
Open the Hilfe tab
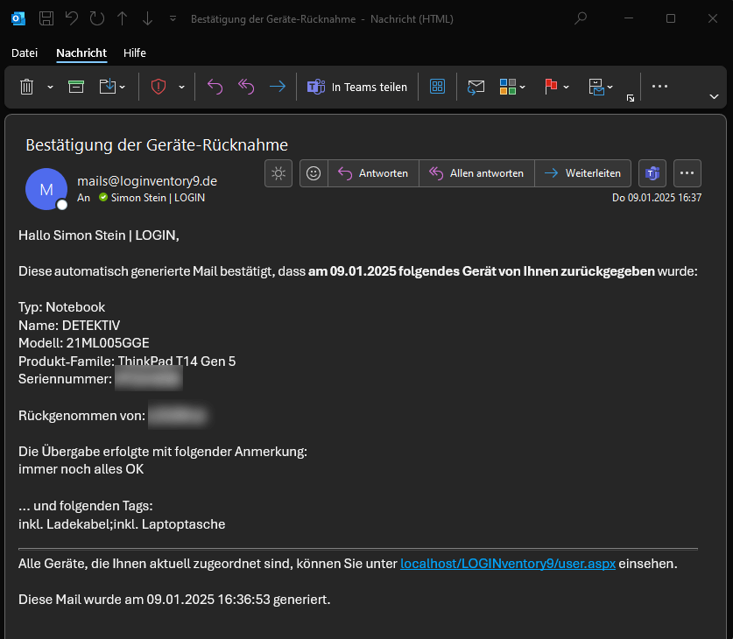coord(135,53)
